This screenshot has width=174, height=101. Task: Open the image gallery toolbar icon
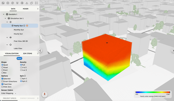pyautogui.click(x=3, y=3)
